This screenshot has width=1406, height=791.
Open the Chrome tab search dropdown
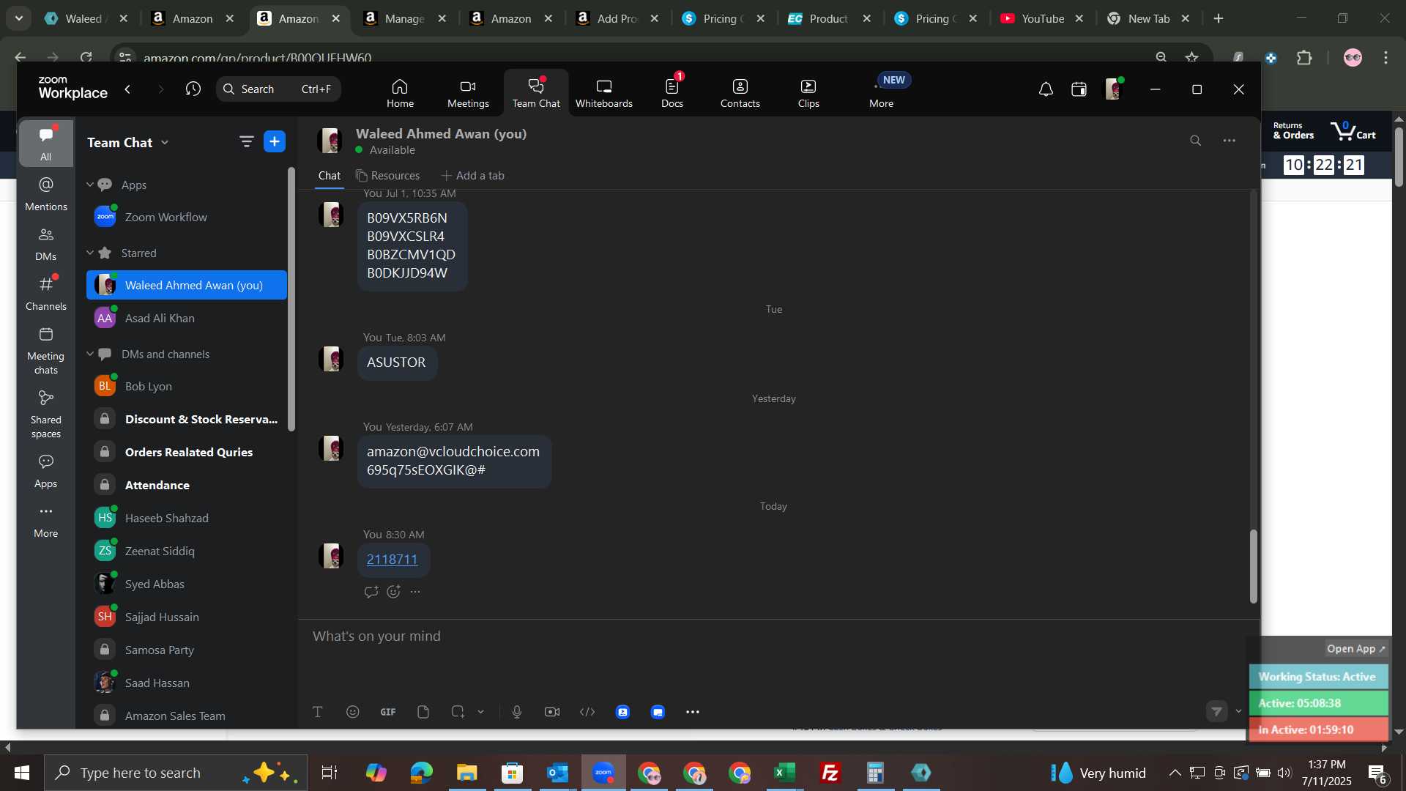point(19,19)
